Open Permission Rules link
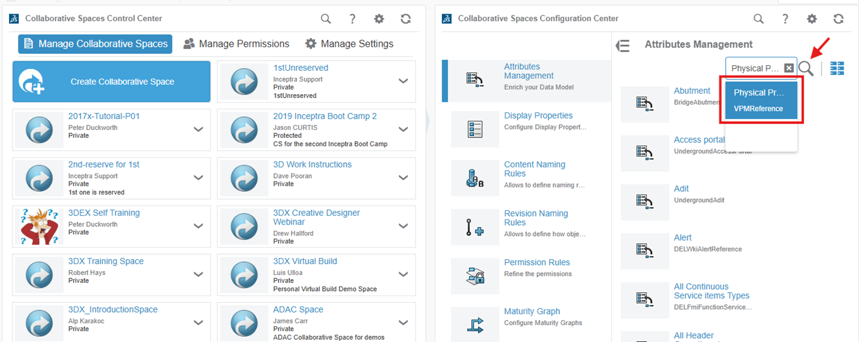 tap(537, 263)
